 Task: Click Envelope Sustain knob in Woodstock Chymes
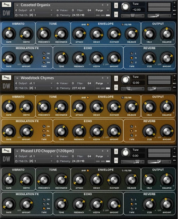(114, 107)
